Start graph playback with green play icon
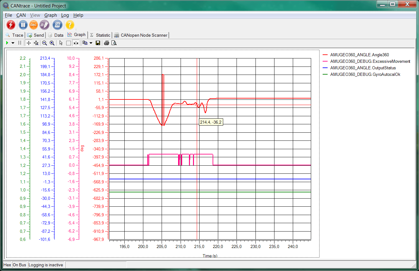The width and height of the screenshot is (419, 271). (x=7, y=43)
